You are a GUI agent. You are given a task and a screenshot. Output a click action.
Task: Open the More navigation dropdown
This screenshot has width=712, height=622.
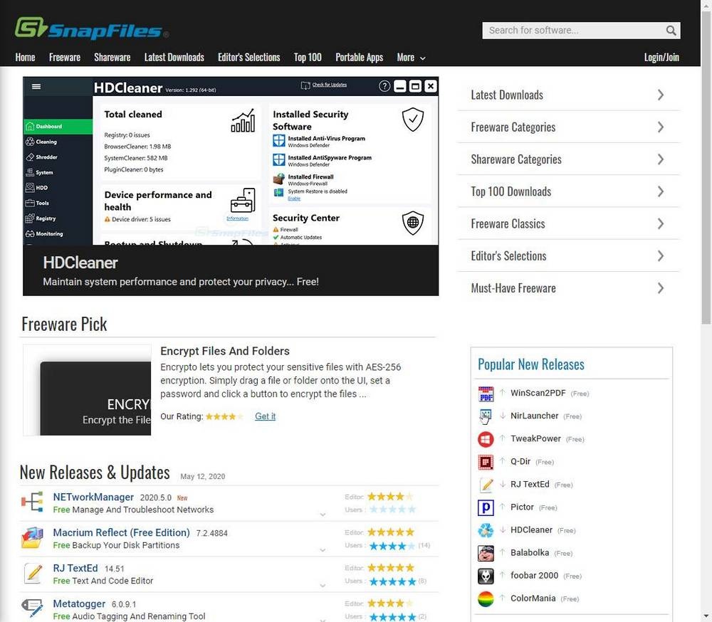(x=411, y=57)
